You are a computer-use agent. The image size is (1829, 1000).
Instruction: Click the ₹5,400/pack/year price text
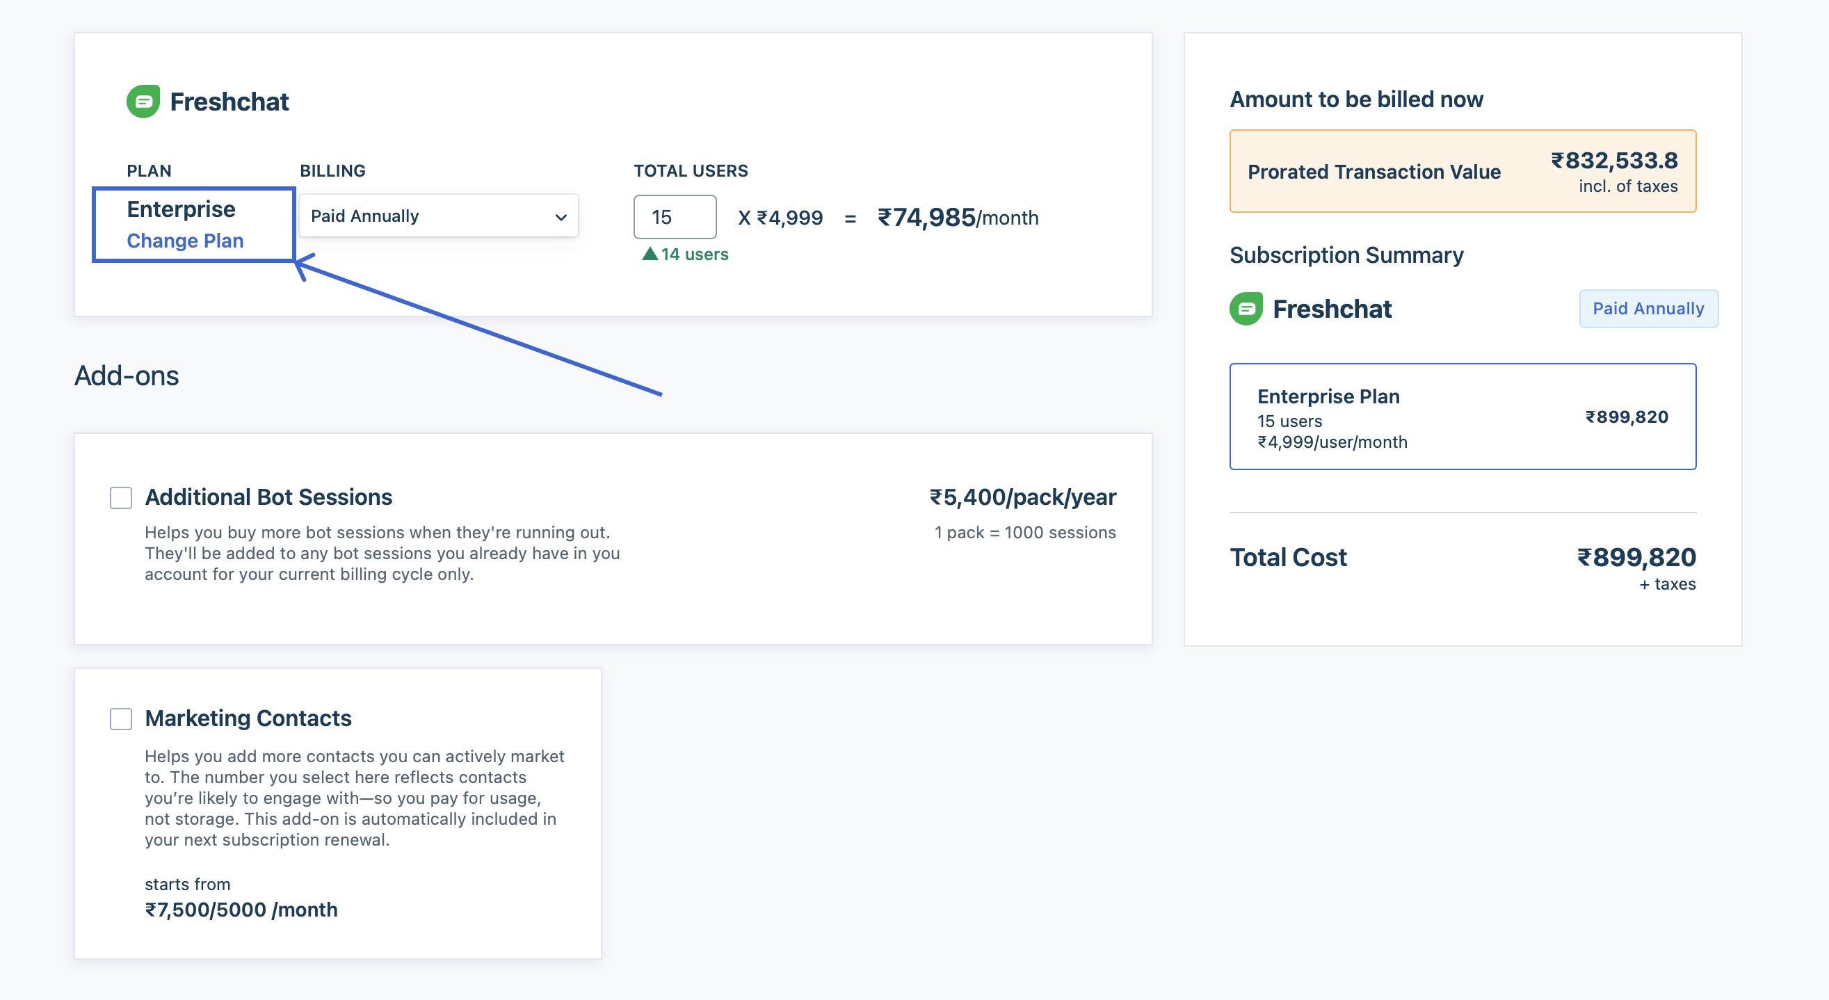[1022, 497]
